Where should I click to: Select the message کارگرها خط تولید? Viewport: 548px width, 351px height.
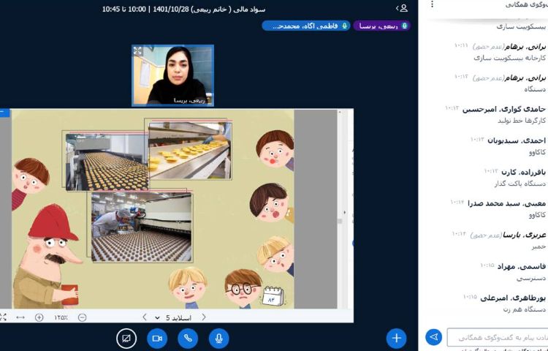tap(522, 121)
